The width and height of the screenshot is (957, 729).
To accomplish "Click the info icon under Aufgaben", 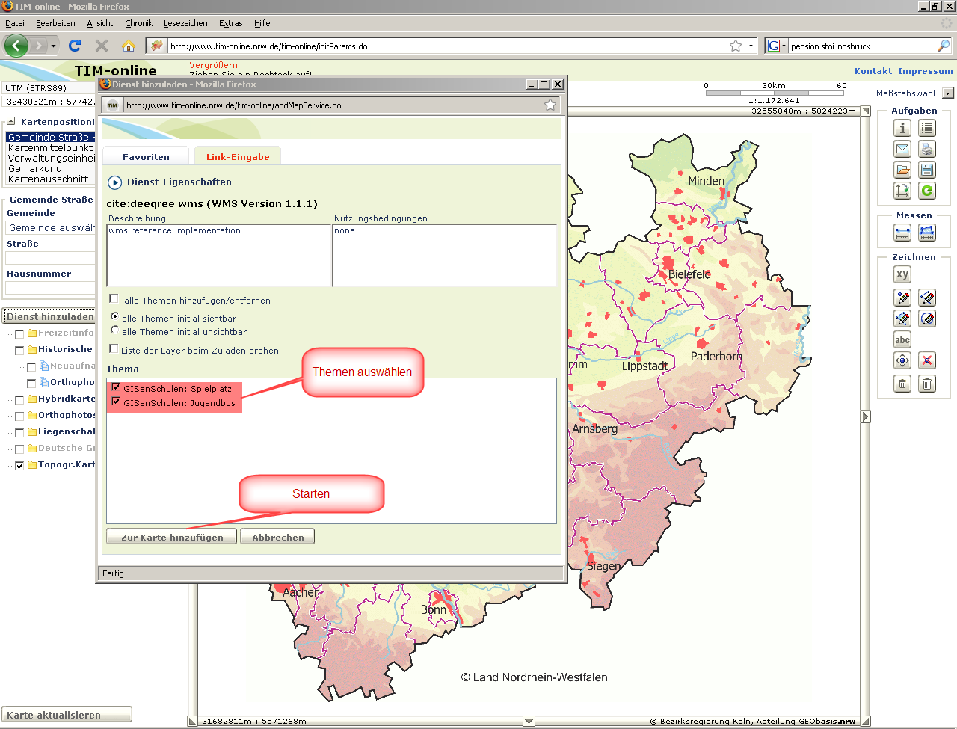I will pos(902,128).
